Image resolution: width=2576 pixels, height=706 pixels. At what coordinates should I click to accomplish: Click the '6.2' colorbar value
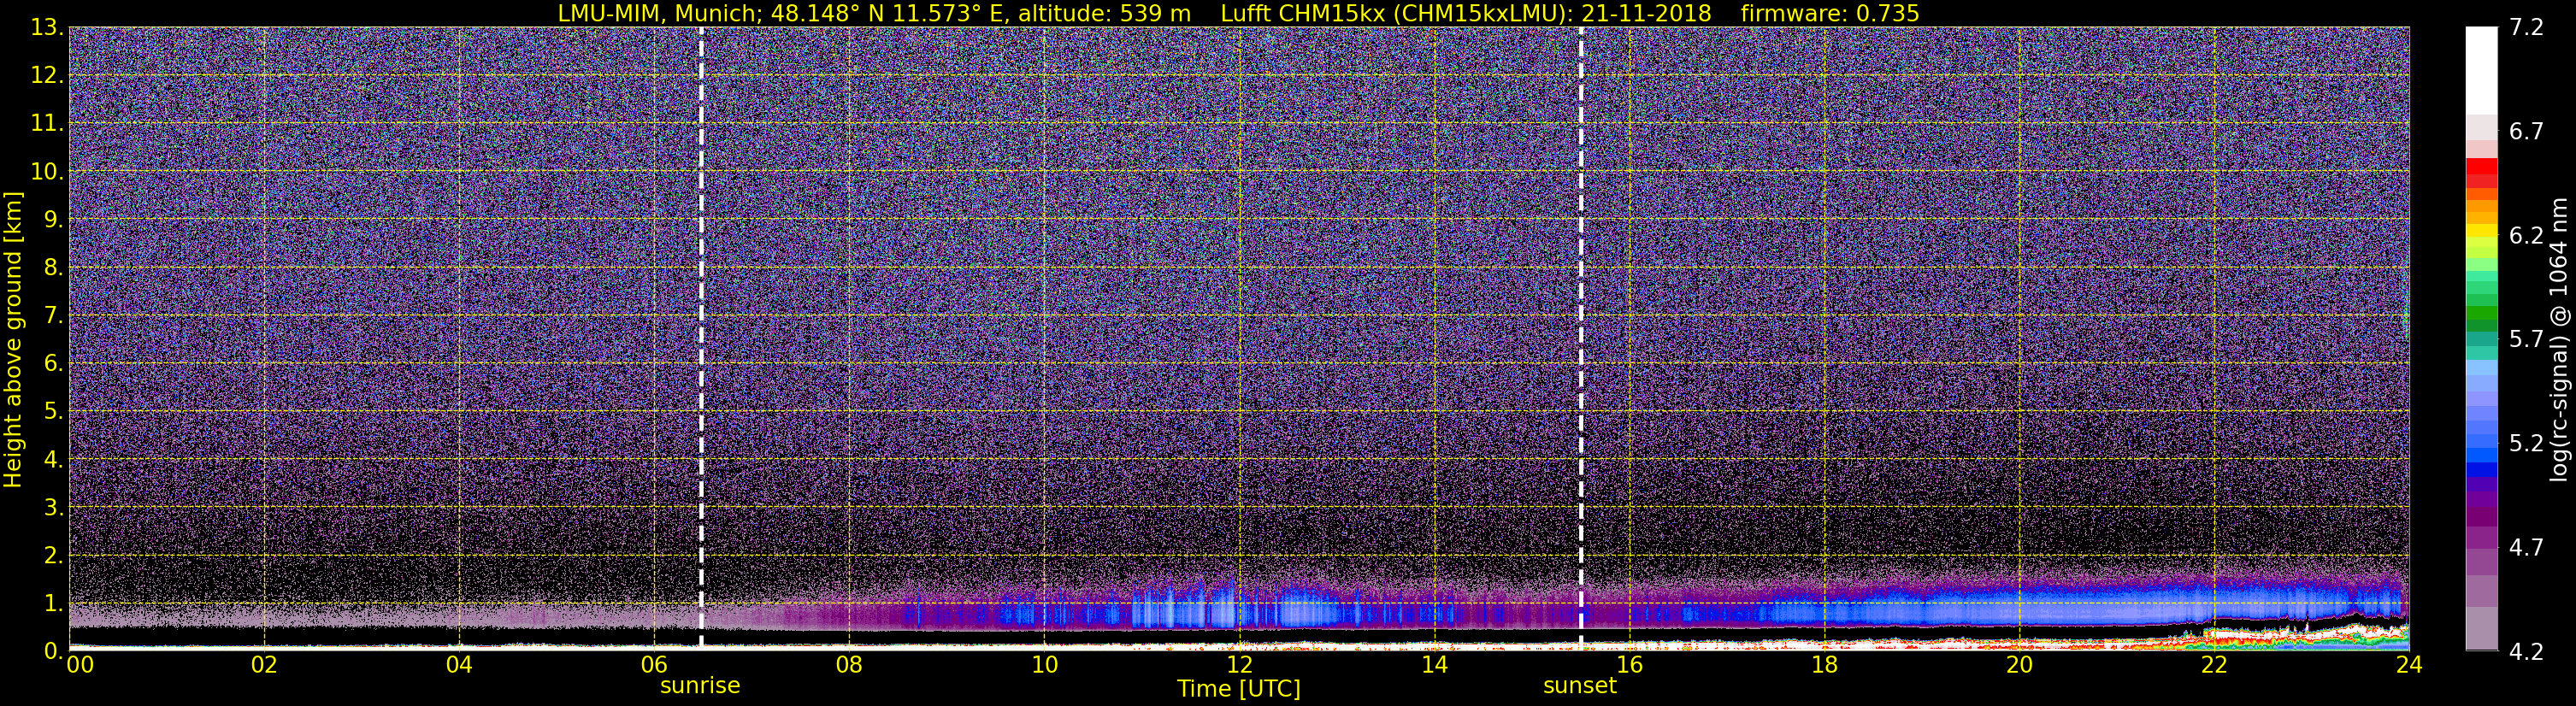[2526, 236]
